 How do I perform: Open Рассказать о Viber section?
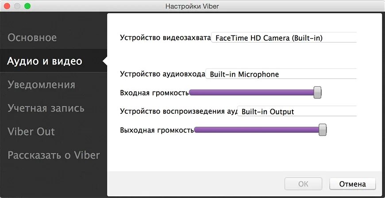click(x=53, y=155)
